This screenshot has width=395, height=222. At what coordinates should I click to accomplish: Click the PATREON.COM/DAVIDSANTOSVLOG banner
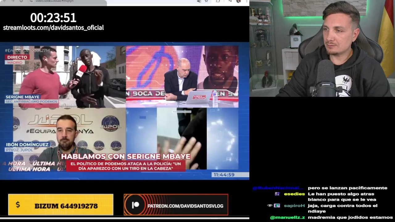[x=176, y=204]
